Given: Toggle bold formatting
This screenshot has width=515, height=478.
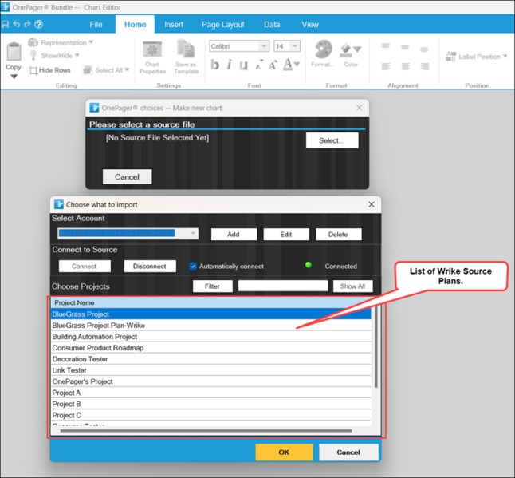Looking at the screenshot, I should tap(214, 65).
